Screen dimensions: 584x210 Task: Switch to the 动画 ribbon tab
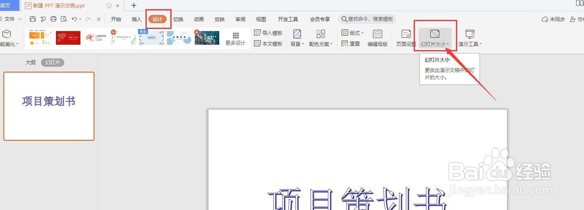[x=199, y=19]
